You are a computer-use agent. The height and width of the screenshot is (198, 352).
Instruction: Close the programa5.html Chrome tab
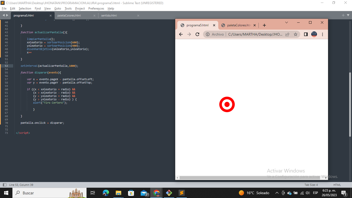click(214, 25)
